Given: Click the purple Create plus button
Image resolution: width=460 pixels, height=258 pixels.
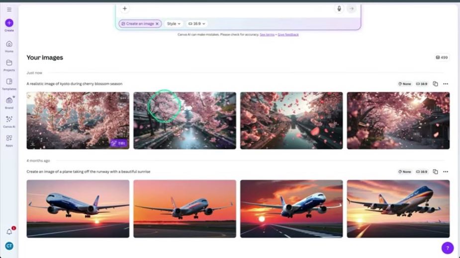Looking at the screenshot, I should click(9, 23).
